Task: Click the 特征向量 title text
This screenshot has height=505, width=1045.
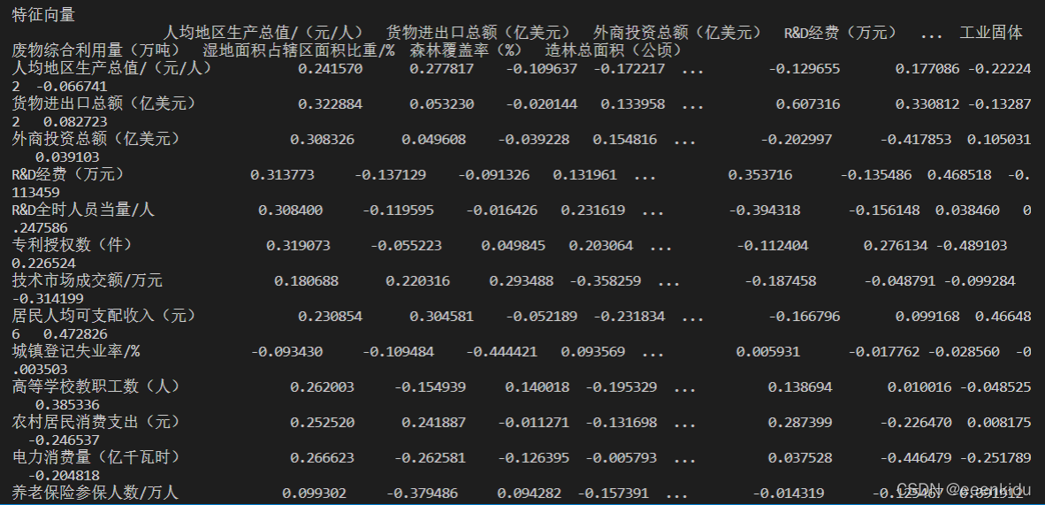Action: pyautogui.click(x=44, y=15)
